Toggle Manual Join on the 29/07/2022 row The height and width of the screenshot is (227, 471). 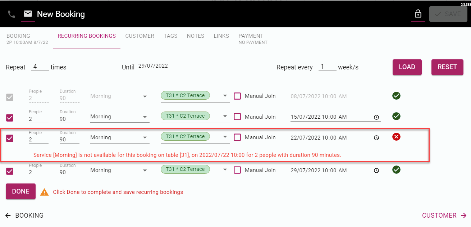click(x=237, y=170)
